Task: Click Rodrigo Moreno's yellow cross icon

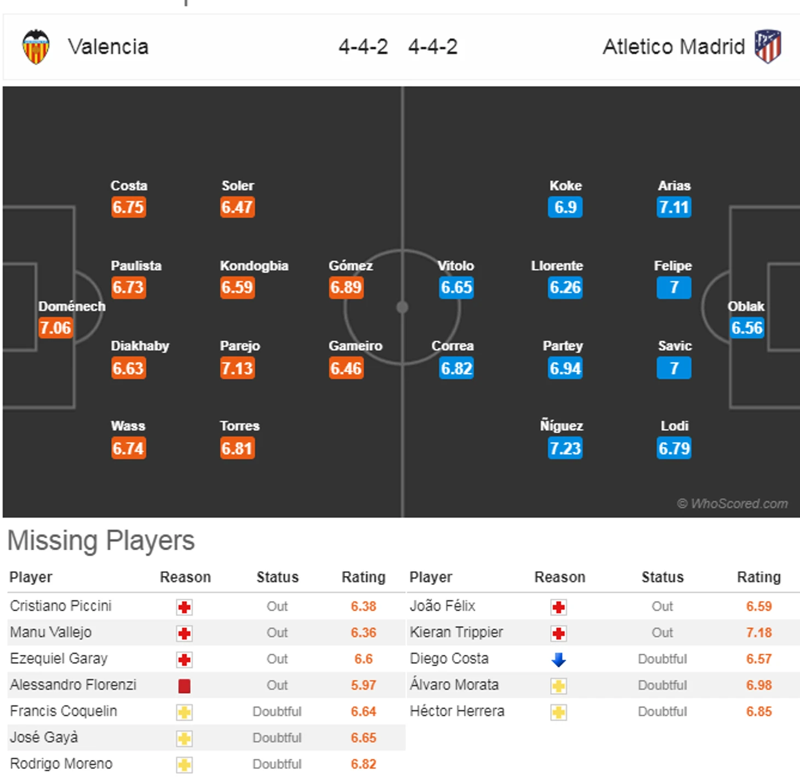Action: click(x=184, y=764)
